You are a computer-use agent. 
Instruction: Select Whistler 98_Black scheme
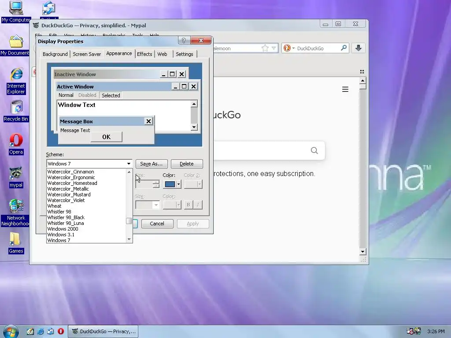(86, 217)
